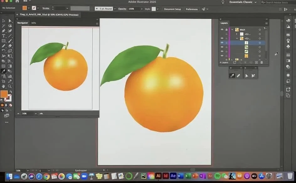
Task: Hide the Mesh layer
Action: pos(222,29)
